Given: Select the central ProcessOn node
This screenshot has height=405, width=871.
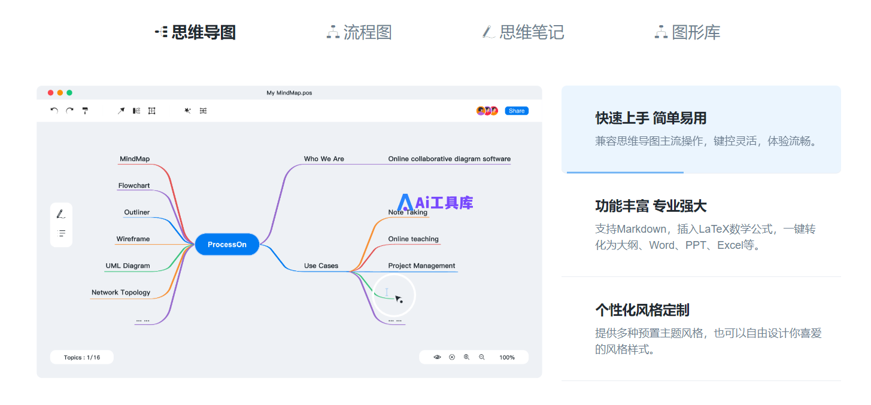Looking at the screenshot, I should tap(227, 244).
